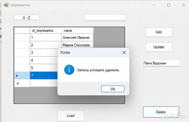Focus the empty search field at top

tap(105, 18)
